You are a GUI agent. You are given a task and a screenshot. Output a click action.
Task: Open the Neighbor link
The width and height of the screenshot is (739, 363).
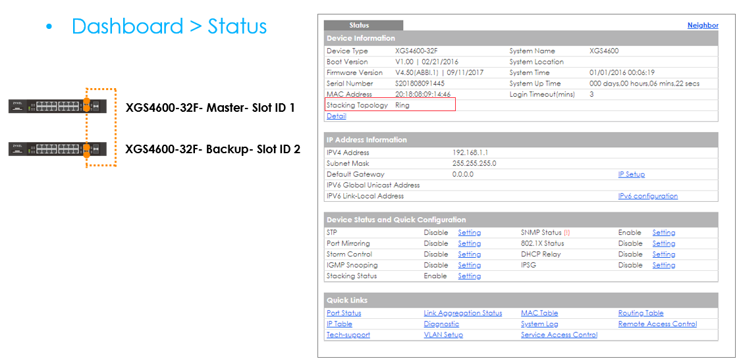pos(703,26)
